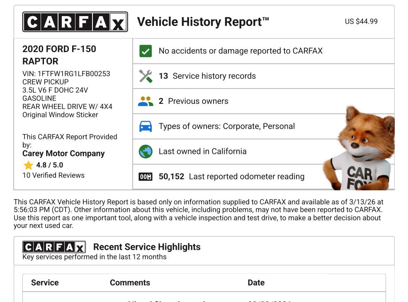Click the CARFAX logo beside Recent Service Highlights

pos(54,247)
